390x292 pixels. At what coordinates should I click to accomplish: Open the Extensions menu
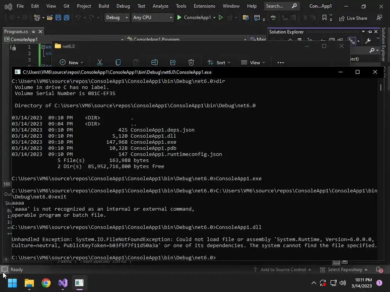click(205, 6)
